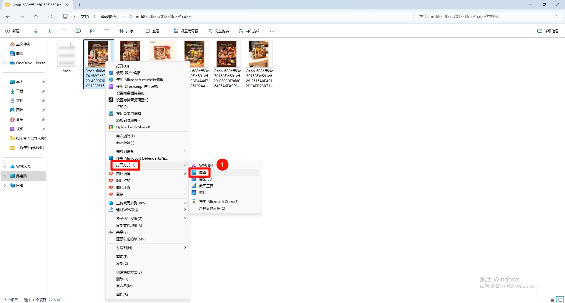565x303 pixels.
Task: Choose 画图 in the open-with submenu
Action: point(203,172)
